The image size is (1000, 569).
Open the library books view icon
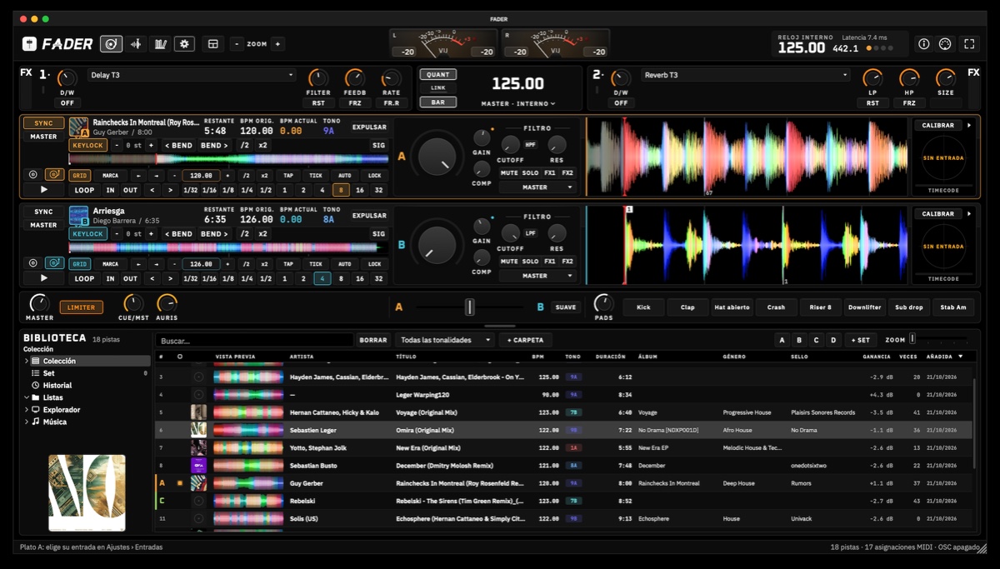pyautogui.click(x=160, y=44)
